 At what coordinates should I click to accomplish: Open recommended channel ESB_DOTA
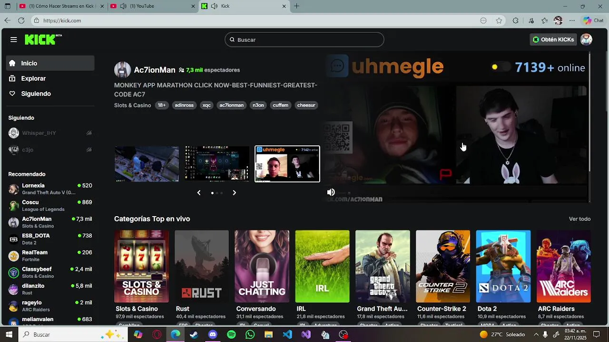[x=50, y=239]
